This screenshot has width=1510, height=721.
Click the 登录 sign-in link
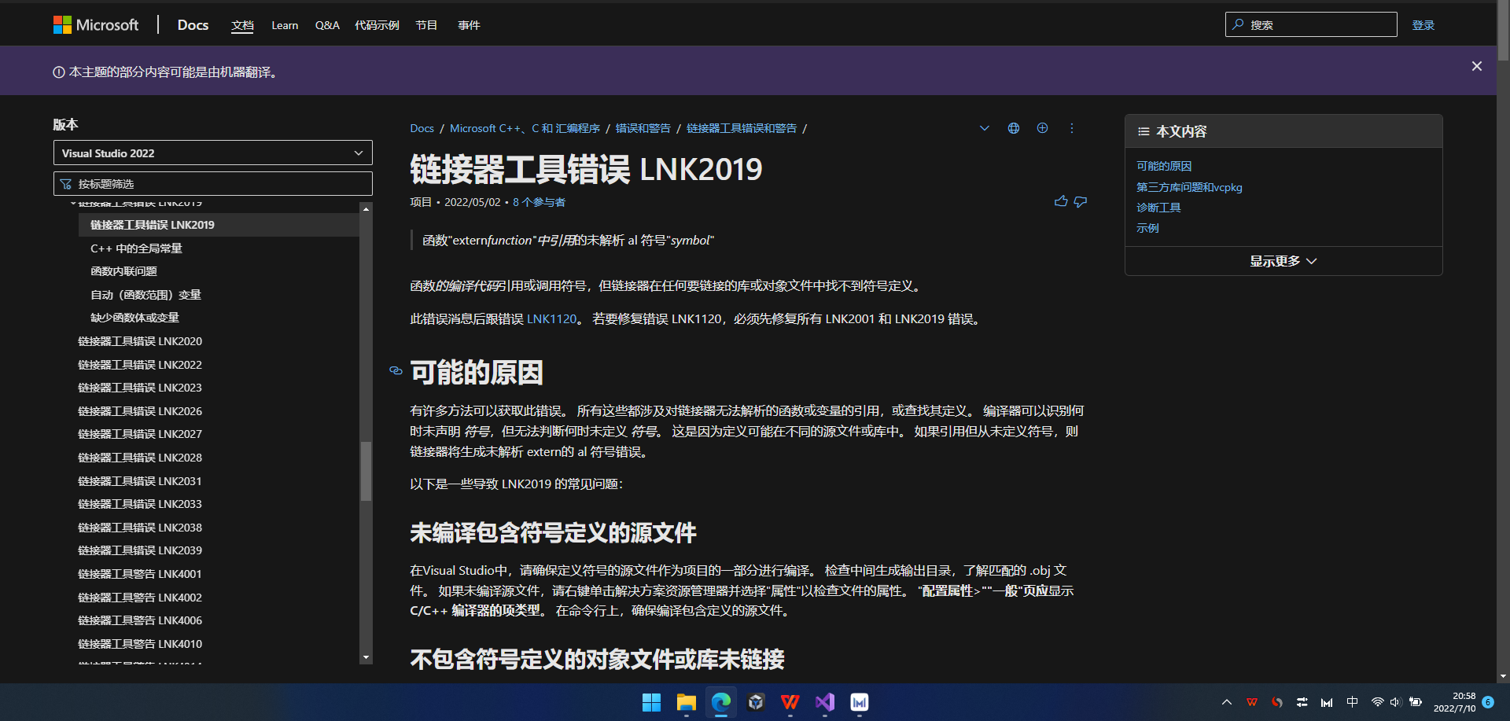1423,25
